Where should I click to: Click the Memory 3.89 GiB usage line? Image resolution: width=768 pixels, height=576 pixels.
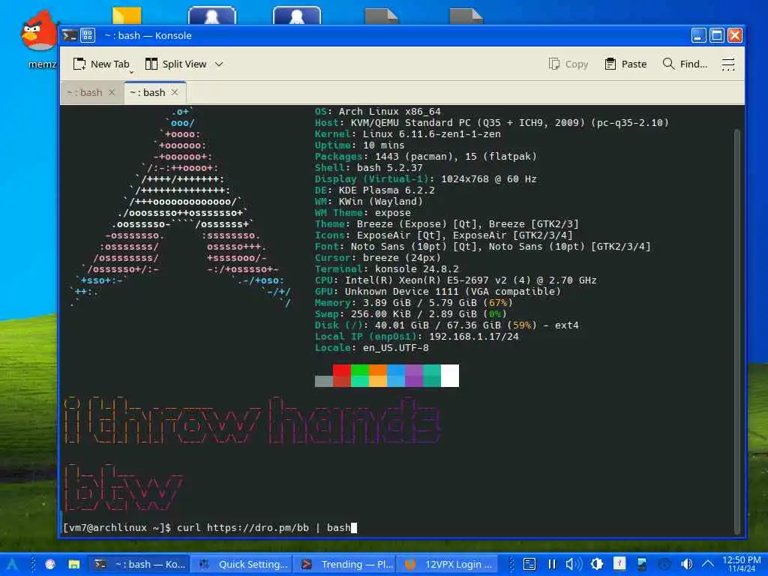(x=413, y=303)
